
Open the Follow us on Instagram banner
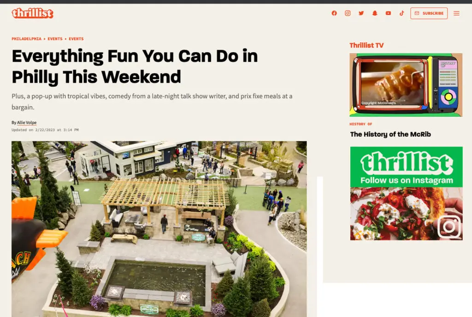407,193
